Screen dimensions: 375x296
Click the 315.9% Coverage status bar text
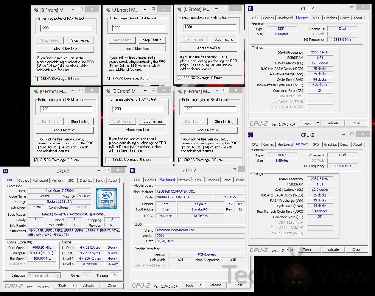[59, 160]
